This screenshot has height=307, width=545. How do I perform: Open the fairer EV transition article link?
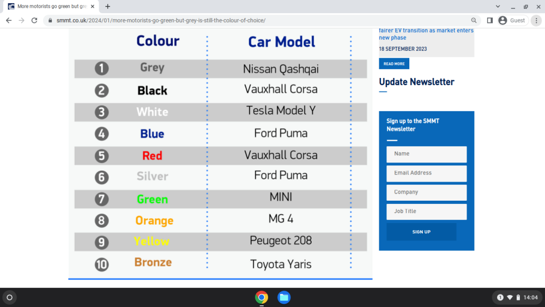(x=426, y=34)
